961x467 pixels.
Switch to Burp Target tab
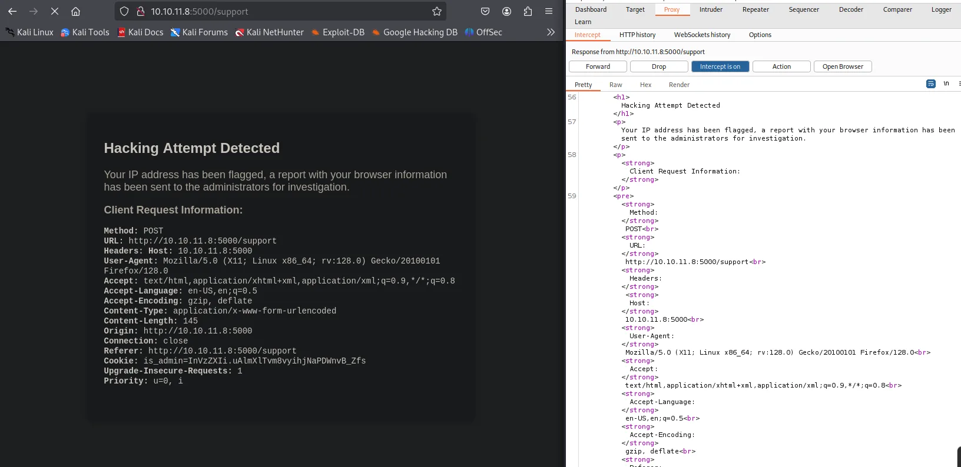(x=635, y=9)
